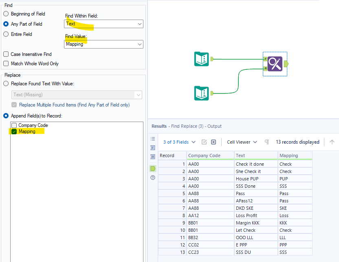Toggle whitespace display with the paragraph icon
339x262 pixels.
click(x=267, y=142)
